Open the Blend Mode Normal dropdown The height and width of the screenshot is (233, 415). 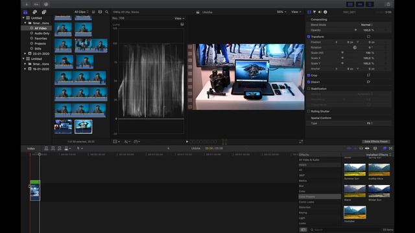pos(367,25)
